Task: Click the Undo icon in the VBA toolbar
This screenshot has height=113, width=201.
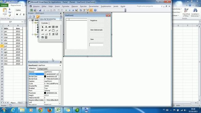Action: point(58,10)
